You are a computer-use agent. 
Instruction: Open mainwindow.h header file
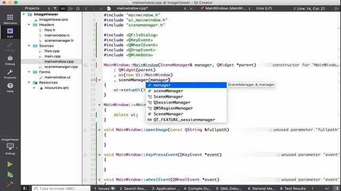[x=57, y=35]
